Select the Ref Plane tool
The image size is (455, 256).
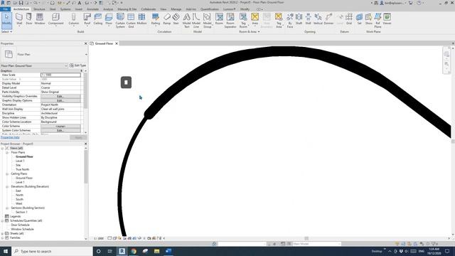tap(378, 21)
